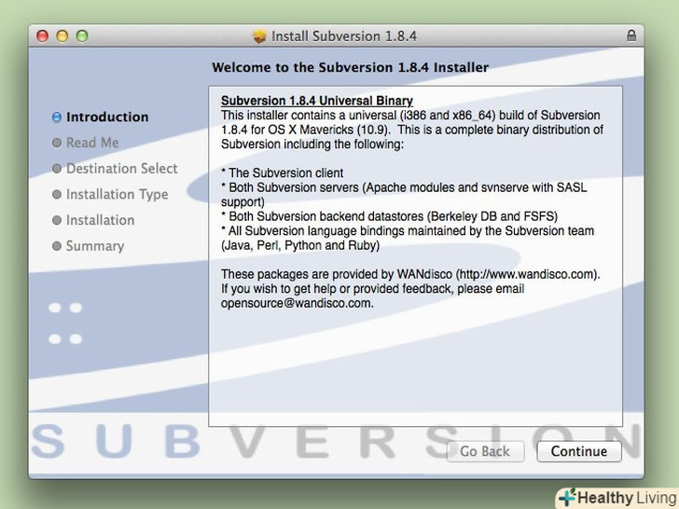Click the opensource@wandisco.com email address
This screenshot has width=679, height=509.
(296, 303)
